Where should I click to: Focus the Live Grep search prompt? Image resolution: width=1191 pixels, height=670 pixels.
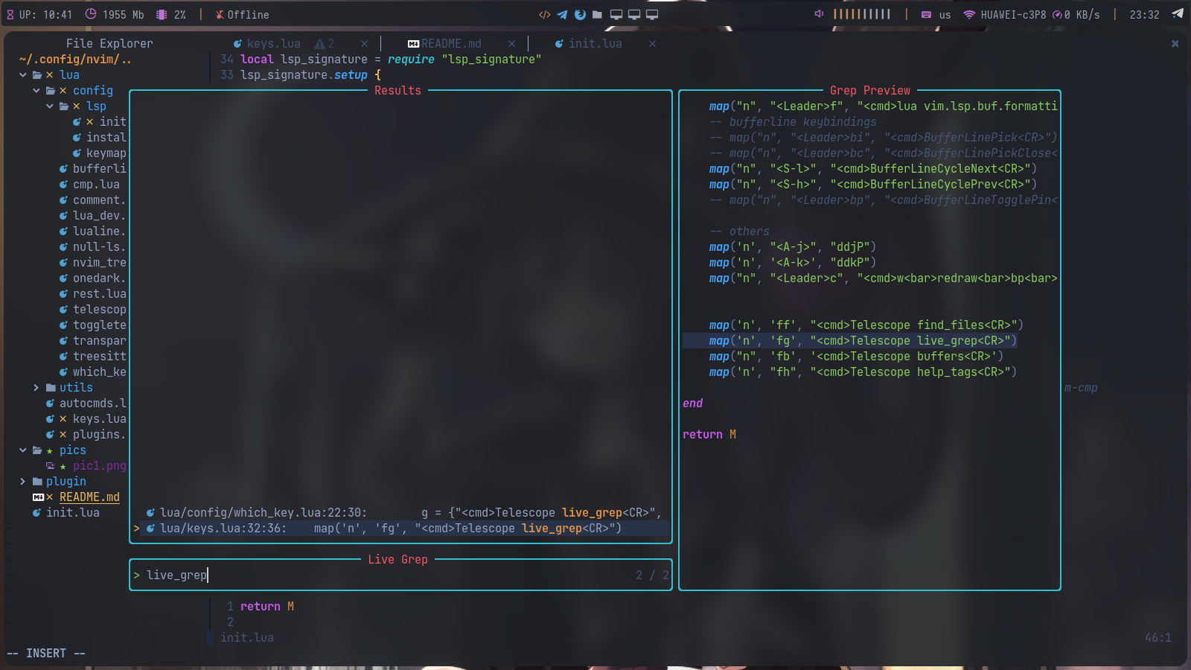pyautogui.click(x=400, y=575)
